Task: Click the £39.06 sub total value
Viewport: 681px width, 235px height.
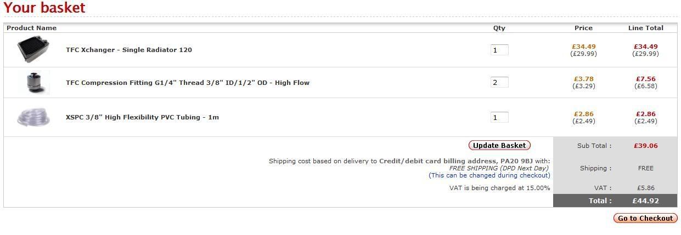Action: [x=646, y=146]
